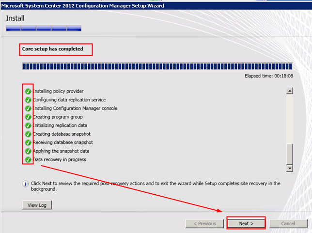Click the Setup Wizard window title bar

coord(156,6)
